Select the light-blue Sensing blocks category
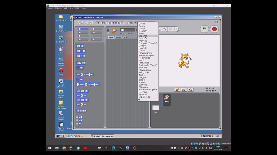This screenshot has width=277, height=155. coord(96,32)
